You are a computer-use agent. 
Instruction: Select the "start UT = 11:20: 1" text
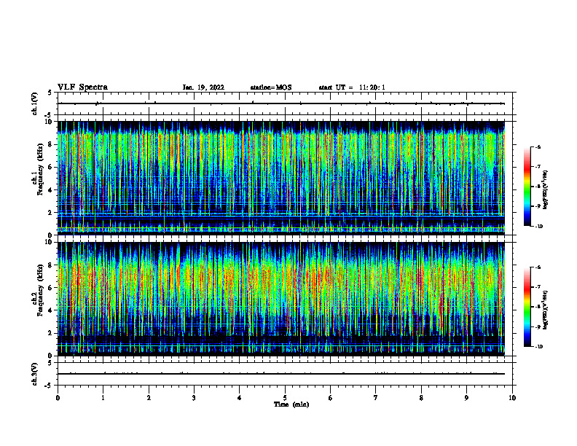[x=352, y=87]
